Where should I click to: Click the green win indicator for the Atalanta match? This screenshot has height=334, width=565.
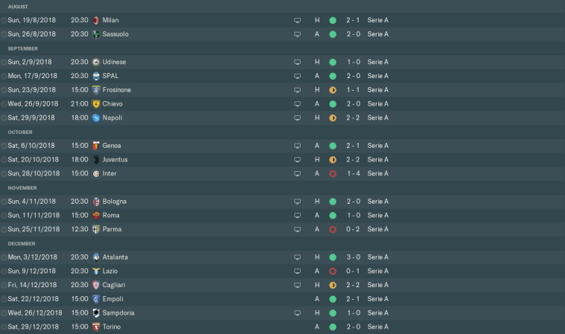pos(333,257)
